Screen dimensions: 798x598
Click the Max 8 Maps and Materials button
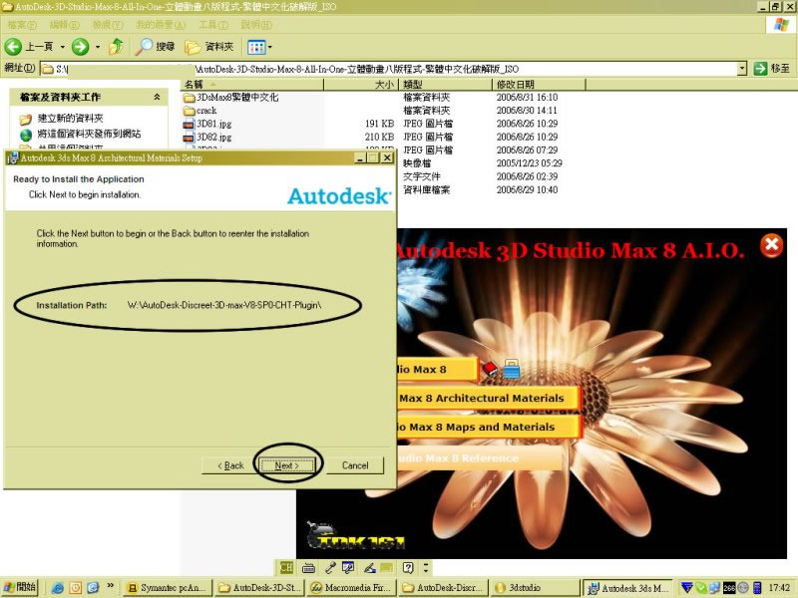489,428
